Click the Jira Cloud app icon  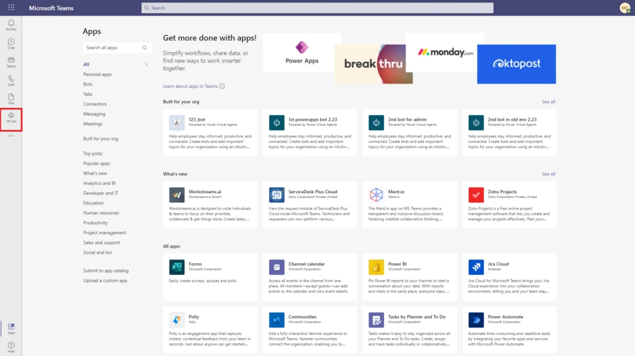476,267
